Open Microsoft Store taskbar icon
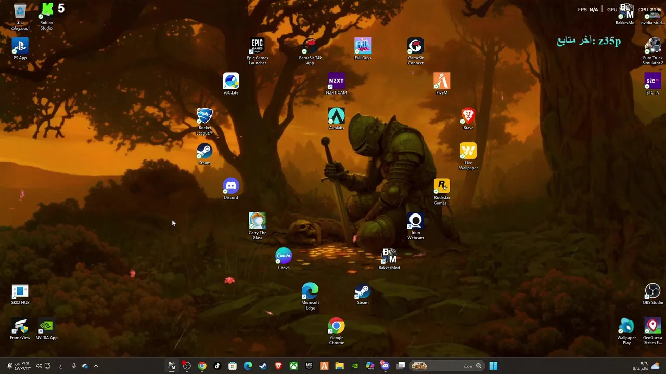Image resolution: width=666 pixels, height=374 pixels. point(233,366)
